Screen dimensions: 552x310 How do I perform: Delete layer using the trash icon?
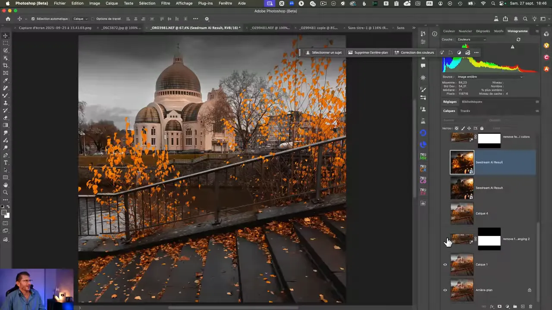pyautogui.click(x=530, y=307)
